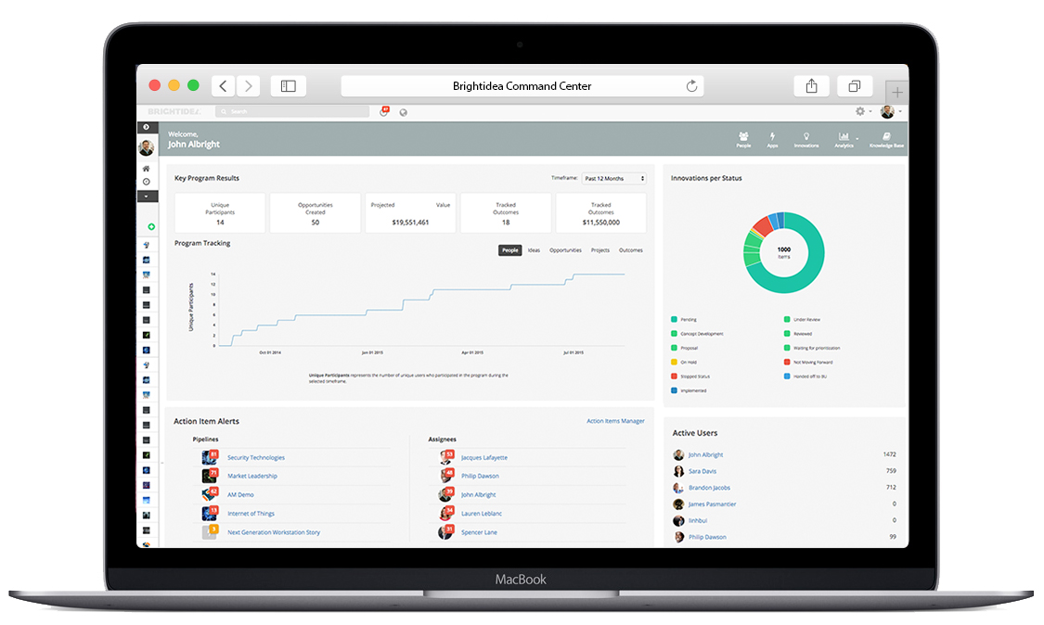
Task: Click the Tracked Outcomes $11,550,000 card
Action: click(x=600, y=213)
